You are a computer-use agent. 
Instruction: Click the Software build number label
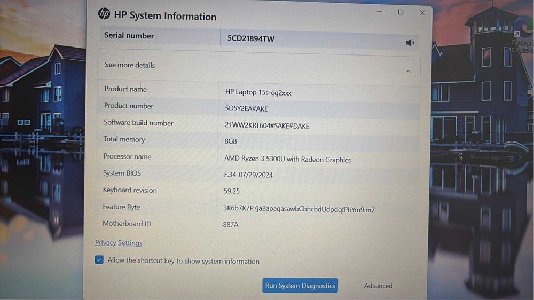point(138,123)
